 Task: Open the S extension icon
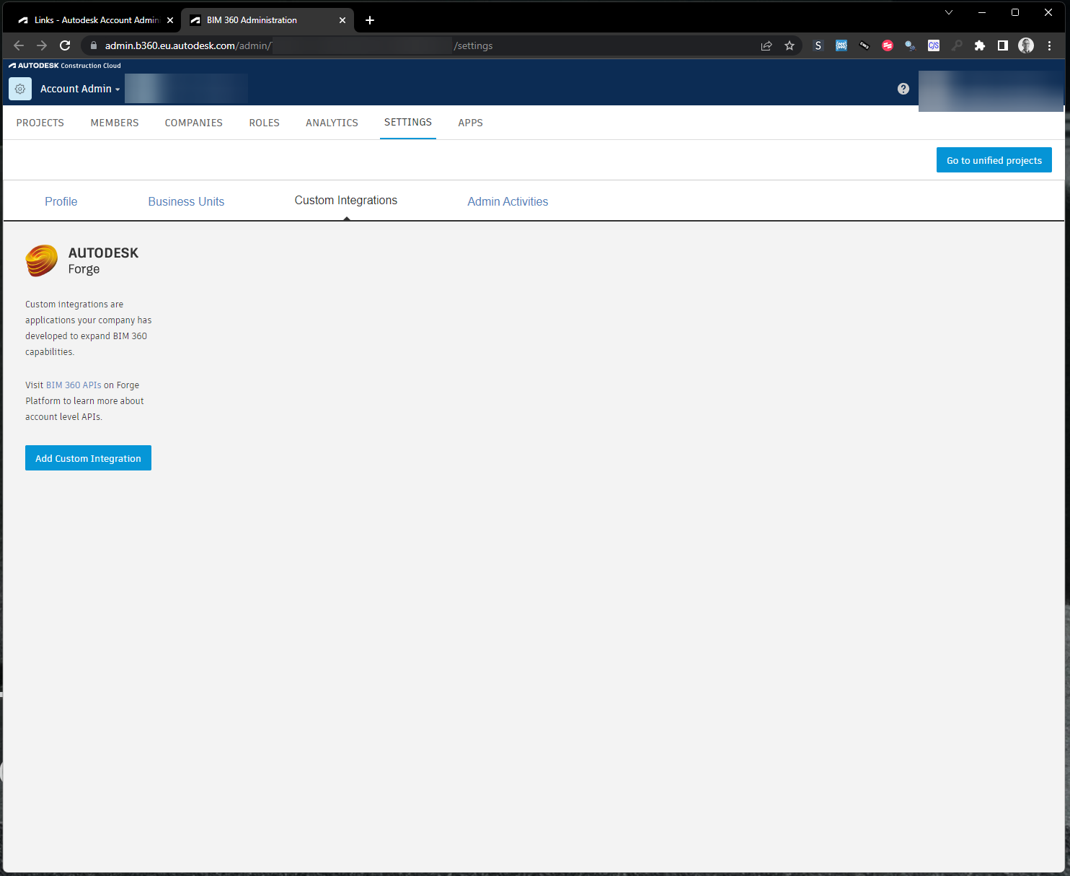click(x=818, y=45)
